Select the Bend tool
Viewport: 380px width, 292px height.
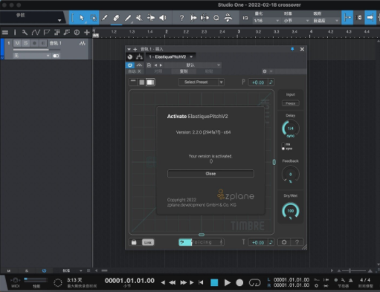151,18
